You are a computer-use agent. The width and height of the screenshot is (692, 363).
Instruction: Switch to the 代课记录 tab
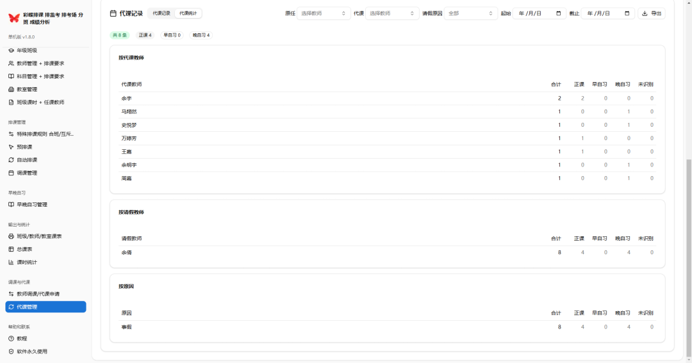[x=161, y=13]
